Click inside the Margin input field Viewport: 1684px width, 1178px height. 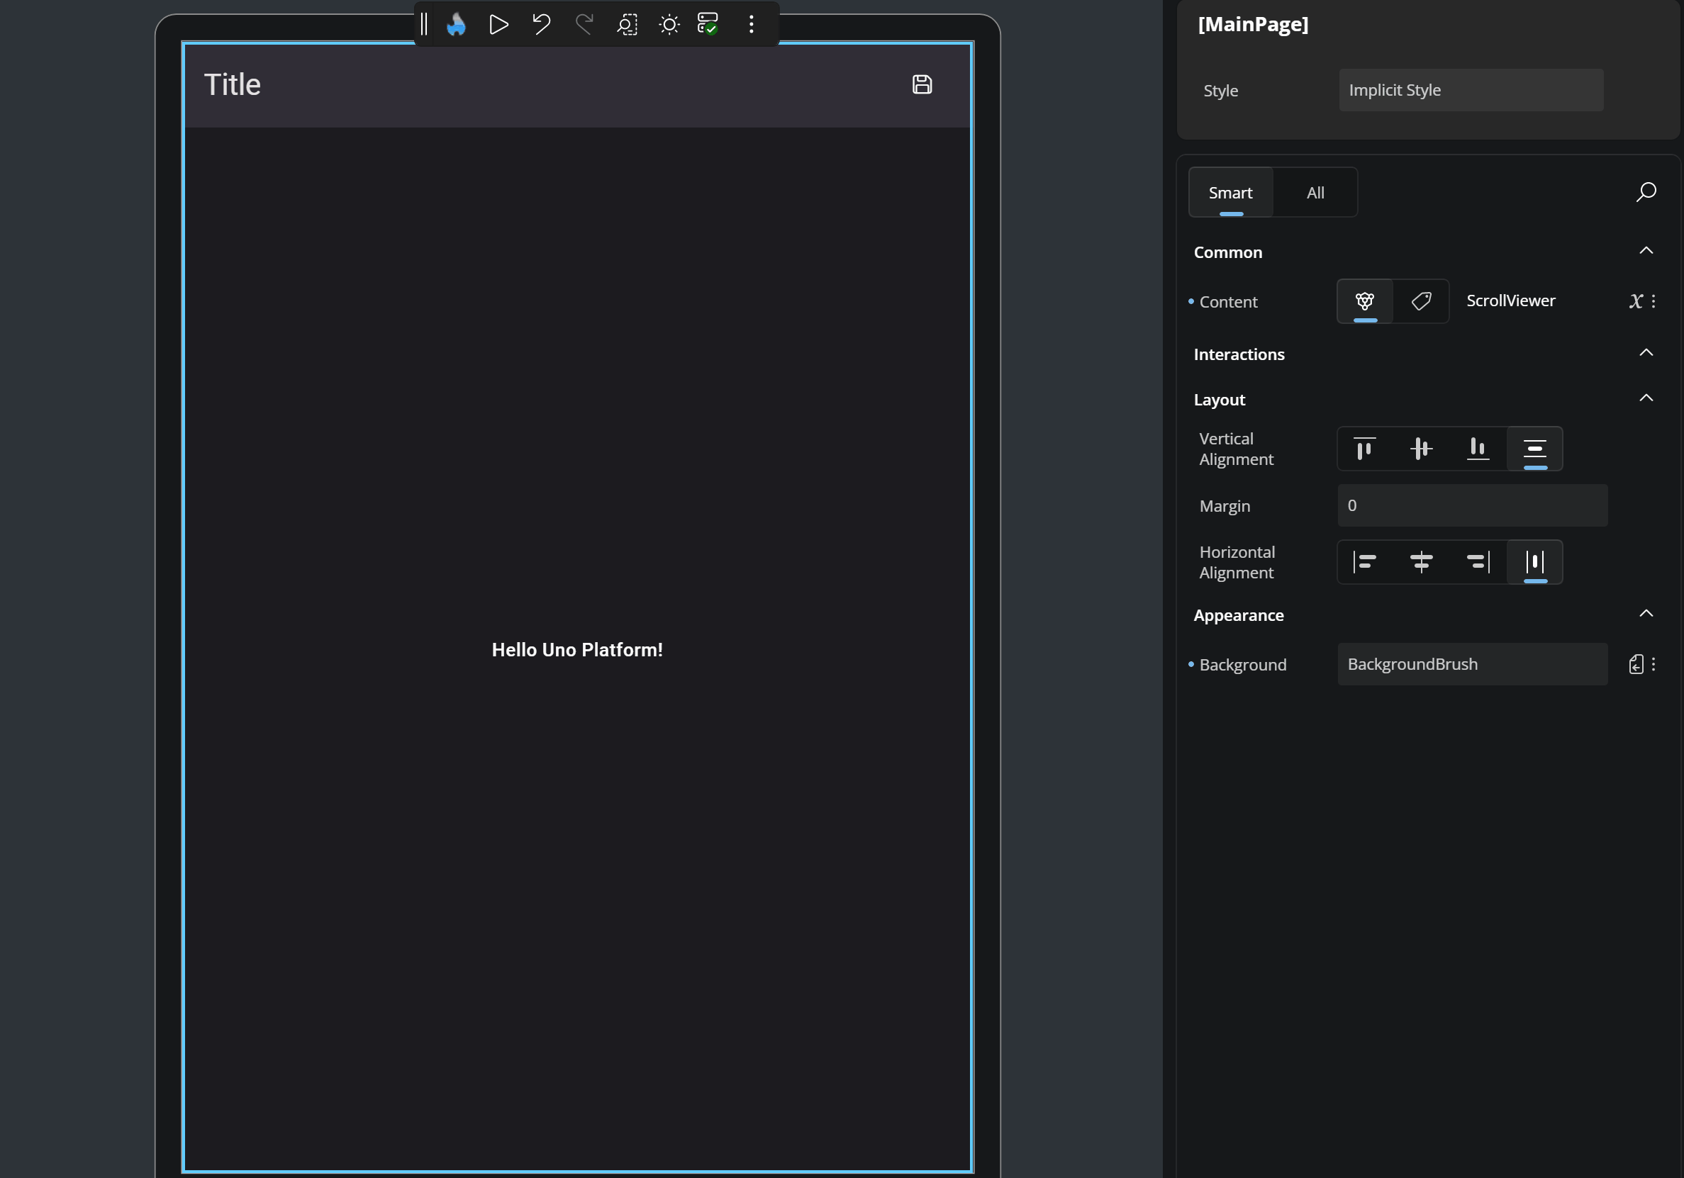(1471, 505)
